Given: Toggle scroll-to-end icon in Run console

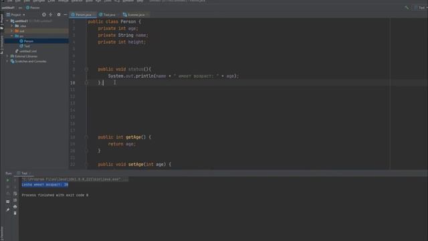Looking at the screenshot, I should 15,200.
